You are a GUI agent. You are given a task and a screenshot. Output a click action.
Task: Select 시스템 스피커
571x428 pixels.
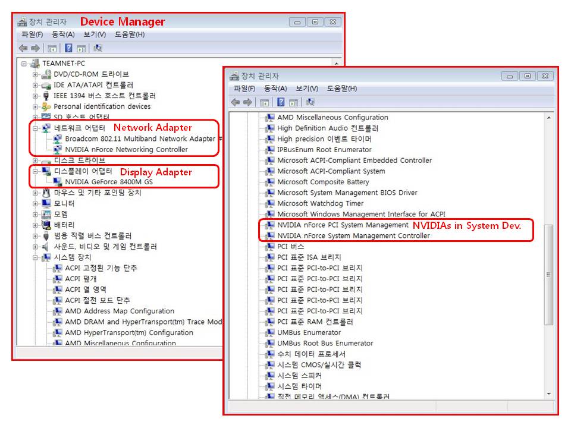pos(299,376)
